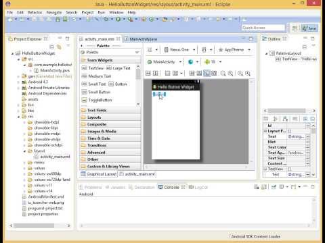Expand the Transitions palette category
This screenshot has height=243, width=325.
click(110, 145)
